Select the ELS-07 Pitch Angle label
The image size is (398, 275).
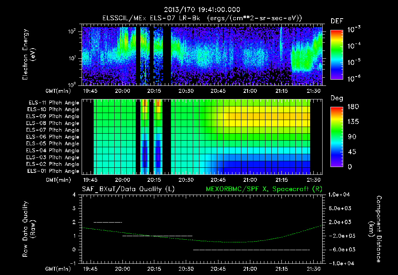click(53, 130)
